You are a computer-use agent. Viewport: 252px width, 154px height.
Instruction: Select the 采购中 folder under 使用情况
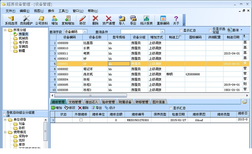click(x=23, y=136)
